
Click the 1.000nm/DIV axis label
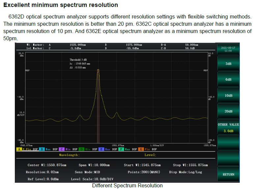(157, 145)
